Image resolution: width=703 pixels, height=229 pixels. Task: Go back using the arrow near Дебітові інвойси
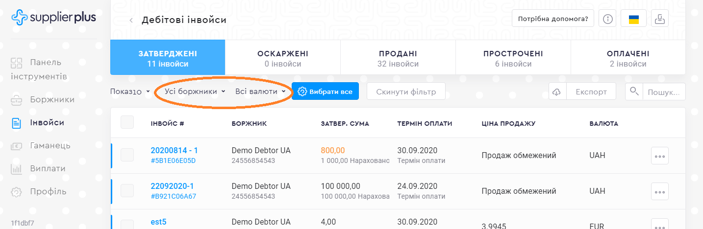[x=131, y=20]
